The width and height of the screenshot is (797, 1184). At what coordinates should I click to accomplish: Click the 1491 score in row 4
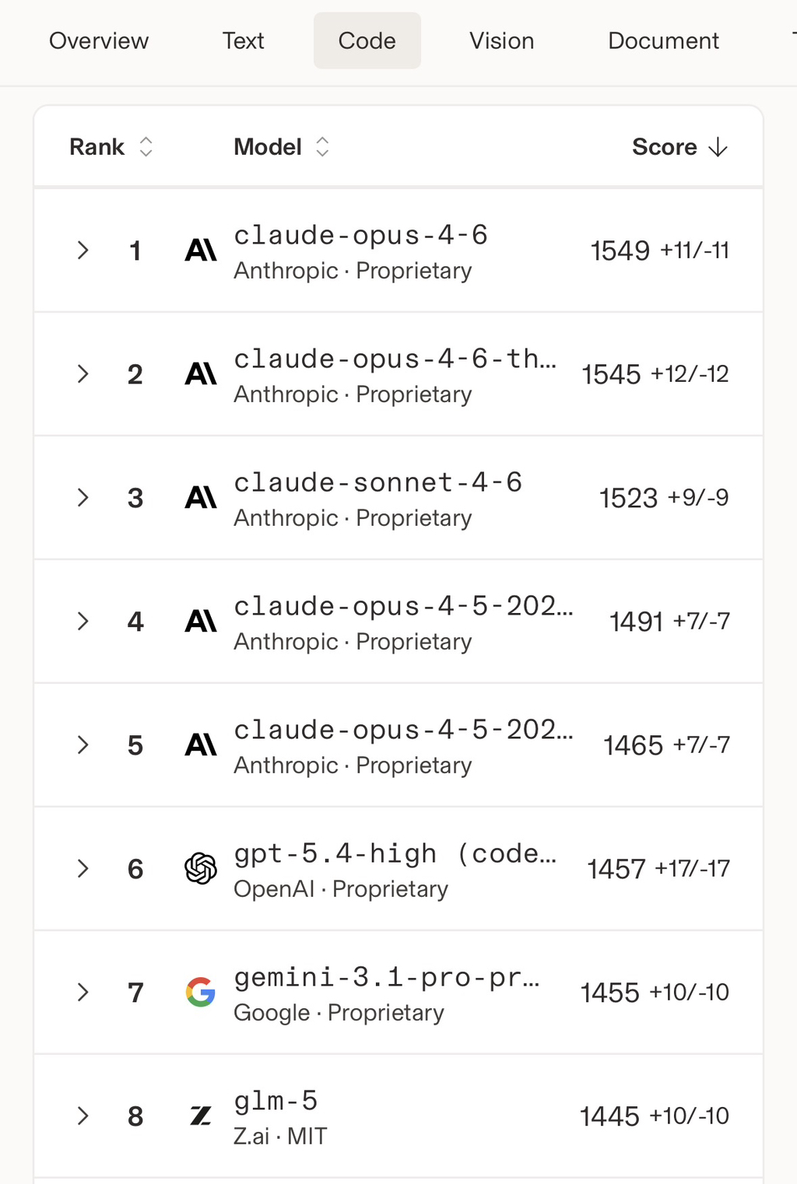click(x=636, y=622)
